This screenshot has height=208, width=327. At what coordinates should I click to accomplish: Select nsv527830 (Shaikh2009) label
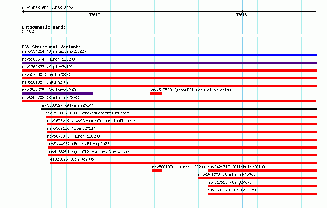(x=46, y=74)
